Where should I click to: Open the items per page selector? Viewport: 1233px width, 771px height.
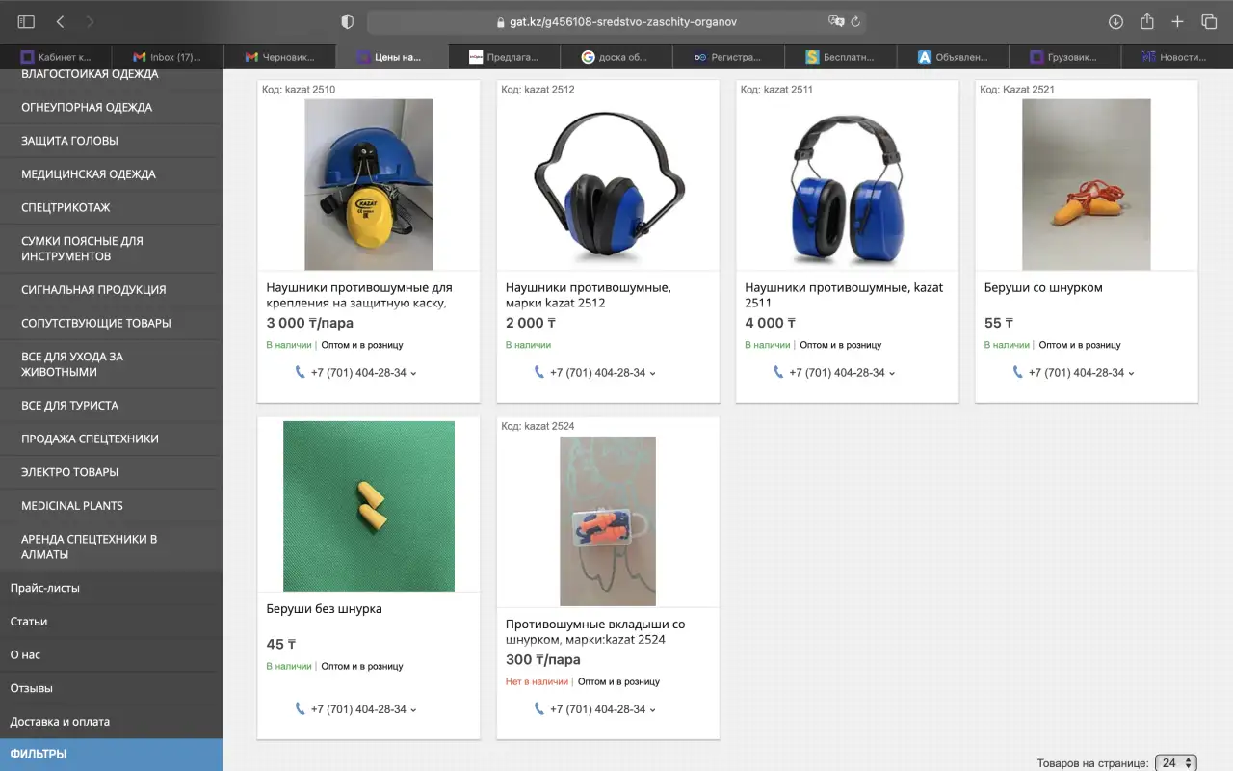tap(1174, 762)
